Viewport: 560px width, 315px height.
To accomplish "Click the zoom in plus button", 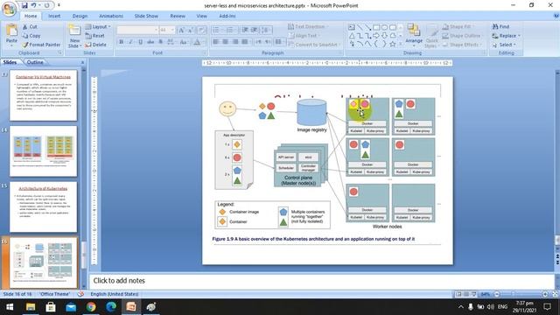I will click(x=545, y=294).
